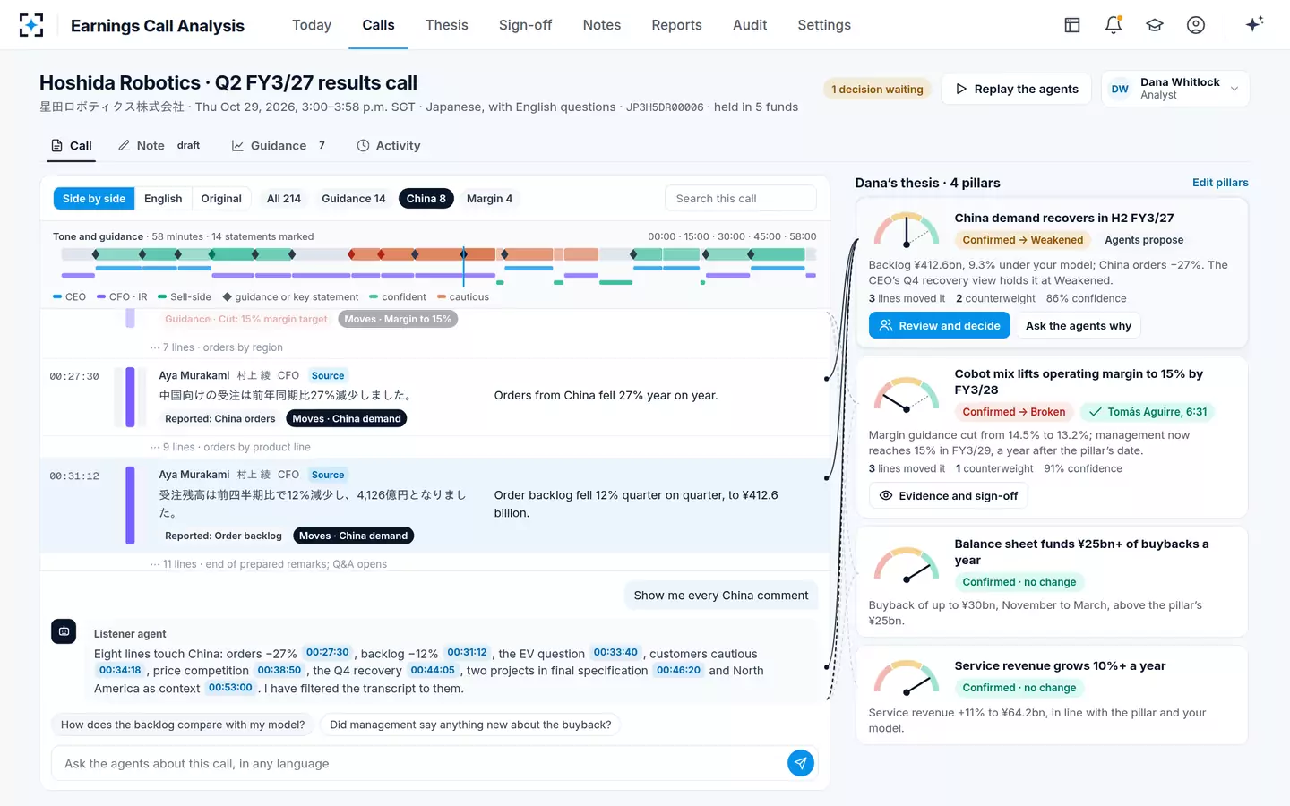
Task: Switch transcript to English view
Action: coord(163,199)
